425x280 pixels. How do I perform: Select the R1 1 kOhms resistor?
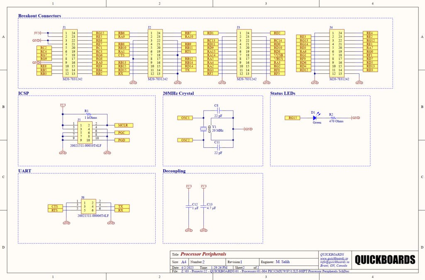tap(87, 114)
